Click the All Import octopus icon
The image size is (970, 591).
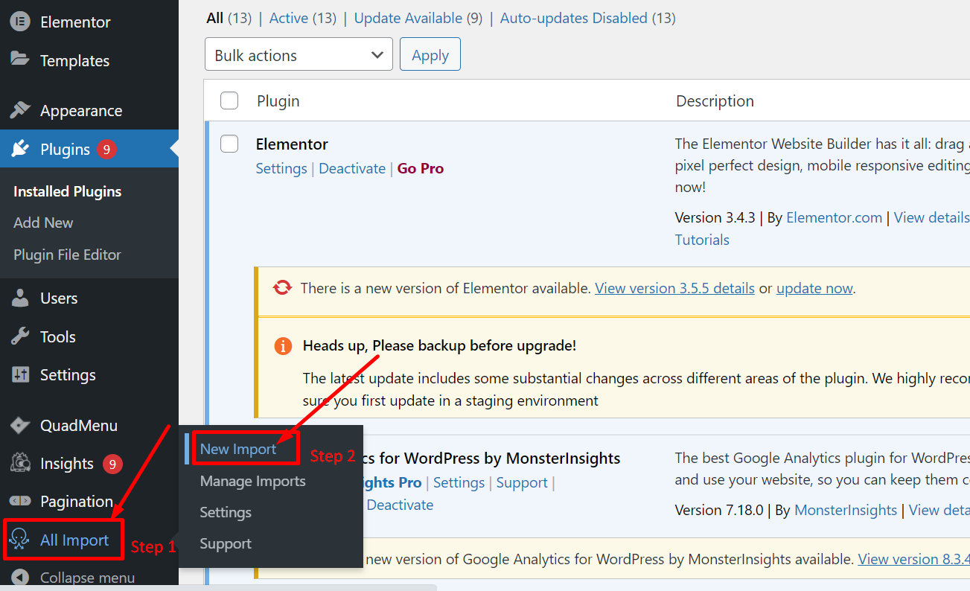click(21, 540)
